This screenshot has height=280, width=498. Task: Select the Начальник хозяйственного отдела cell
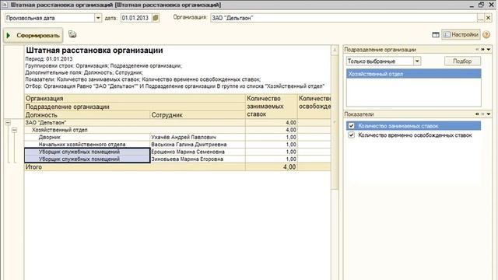(x=87, y=145)
